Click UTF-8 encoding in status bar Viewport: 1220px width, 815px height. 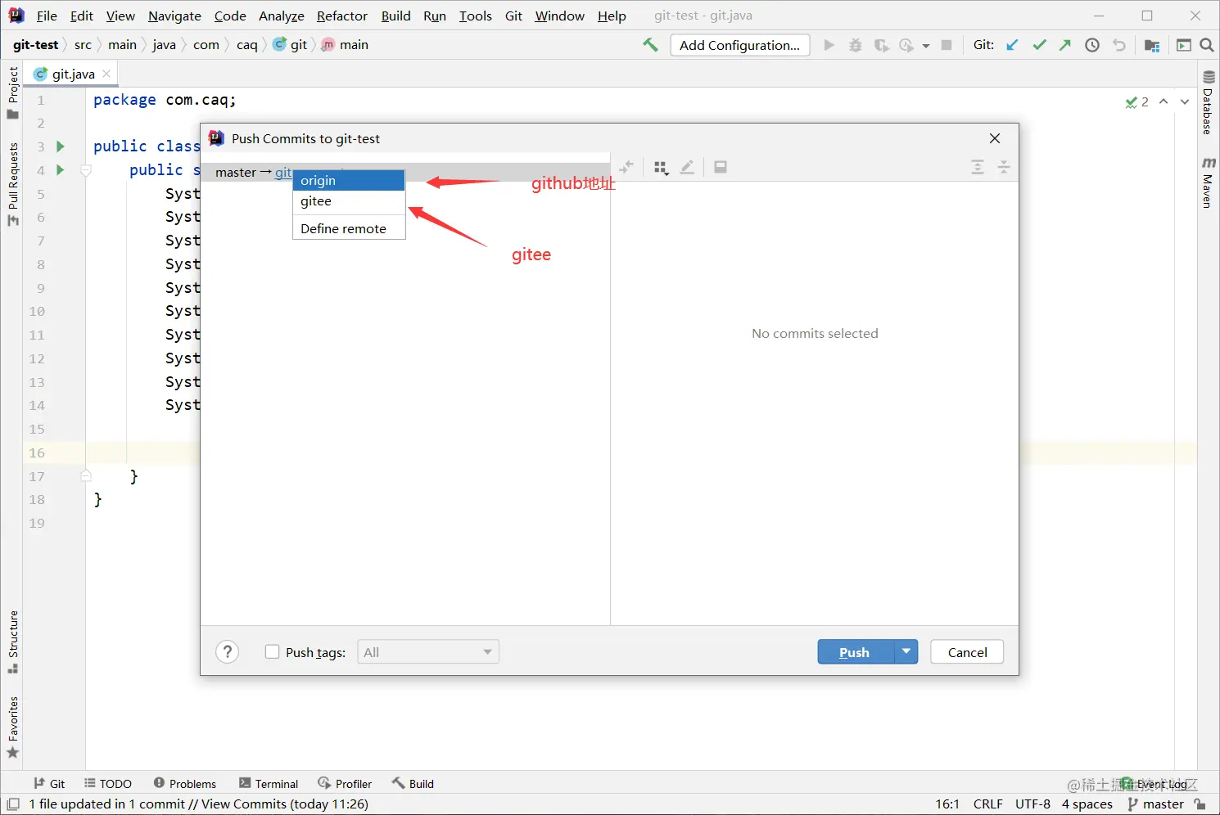pyautogui.click(x=1032, y=804)
